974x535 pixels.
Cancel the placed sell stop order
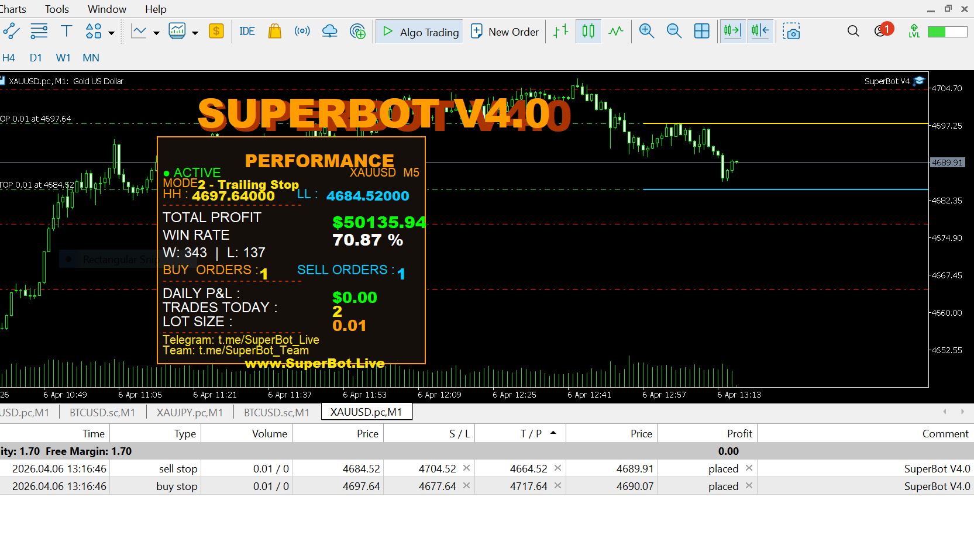(x=749, y=468)
